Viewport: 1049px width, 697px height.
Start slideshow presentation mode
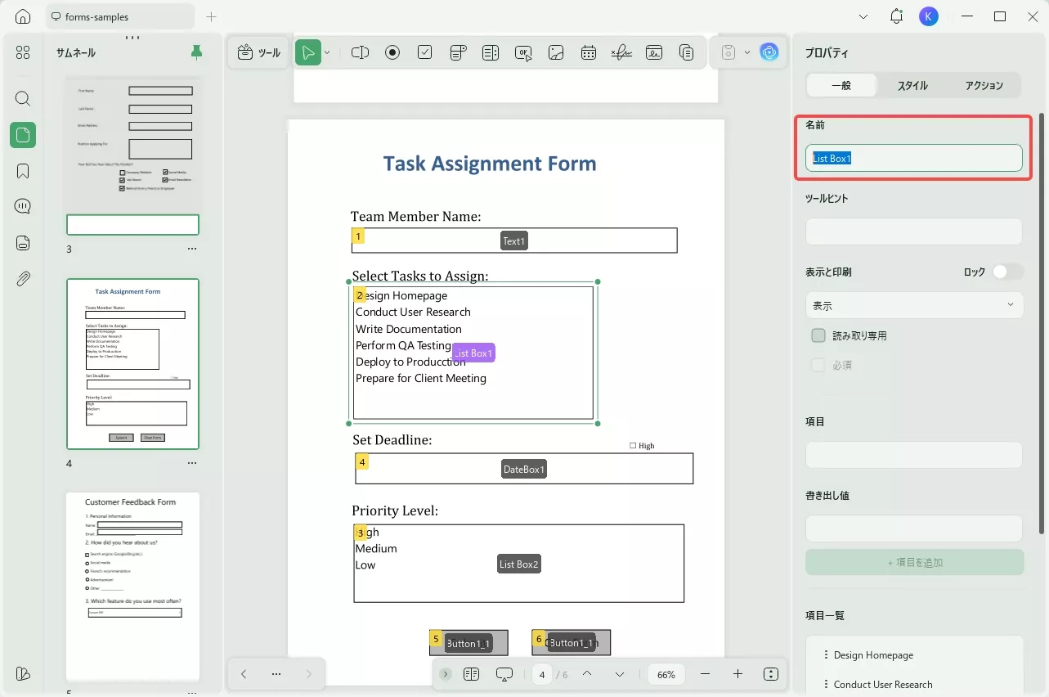pyautogui.click(x=504, y=674)
